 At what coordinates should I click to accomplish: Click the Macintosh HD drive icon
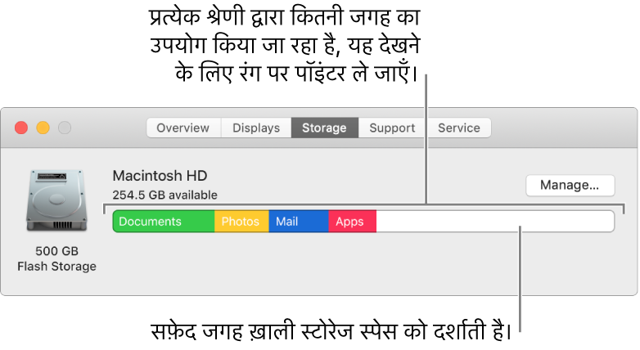pyautogui.click(x=56, y=202)
